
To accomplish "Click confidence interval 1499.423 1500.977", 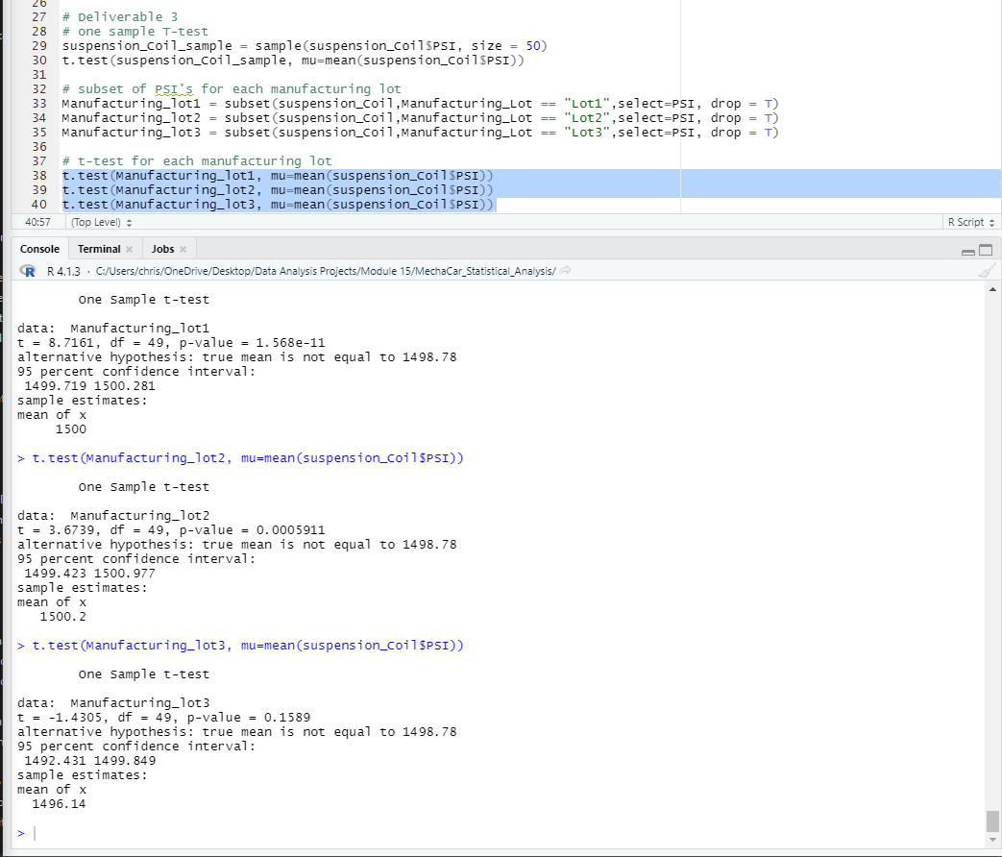I will point(89,574).
